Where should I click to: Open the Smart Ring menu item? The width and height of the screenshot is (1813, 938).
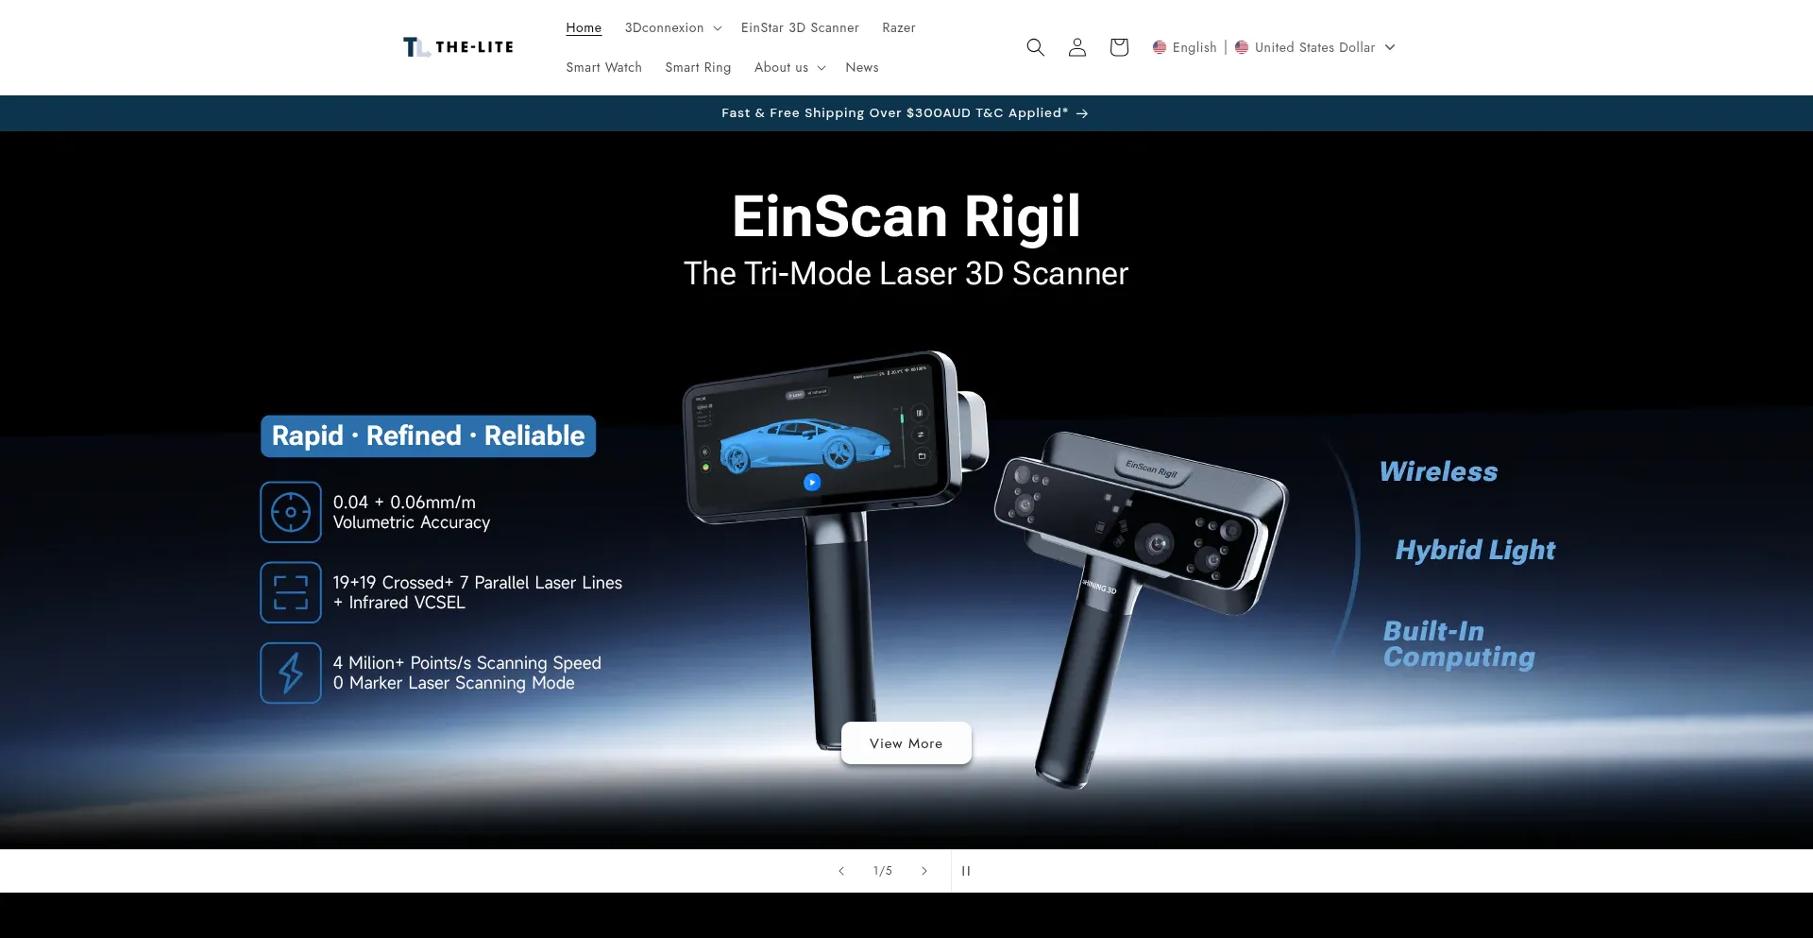(x=698, y=68)
